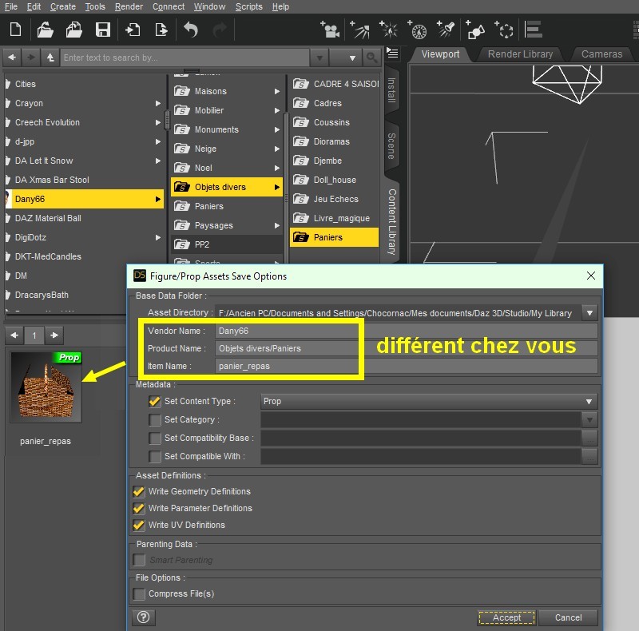Toggle the Smart Parenting checkbox
The height and width of the screenshot is (631, 639).
138,560
